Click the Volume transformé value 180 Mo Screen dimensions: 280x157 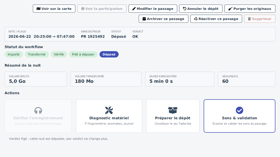click(84, 81)
